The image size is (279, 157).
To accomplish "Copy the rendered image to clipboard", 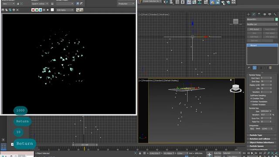I will click(x=6, y=10).
